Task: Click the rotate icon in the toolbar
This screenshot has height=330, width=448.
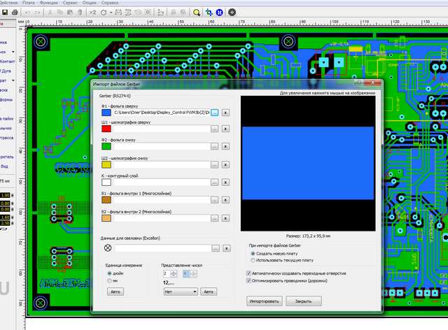Action: (103, 12)
